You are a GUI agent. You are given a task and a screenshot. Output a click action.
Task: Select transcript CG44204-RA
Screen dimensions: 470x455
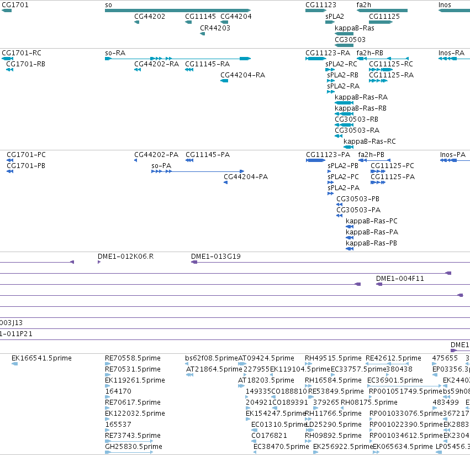coord(243,75)
